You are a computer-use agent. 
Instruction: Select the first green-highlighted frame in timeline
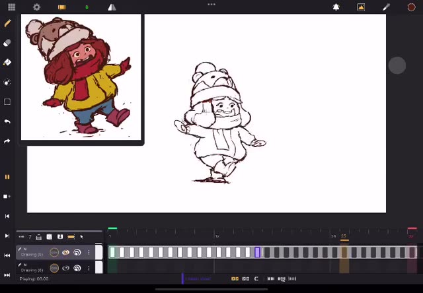pyautogui.click(x=112, y=252)
